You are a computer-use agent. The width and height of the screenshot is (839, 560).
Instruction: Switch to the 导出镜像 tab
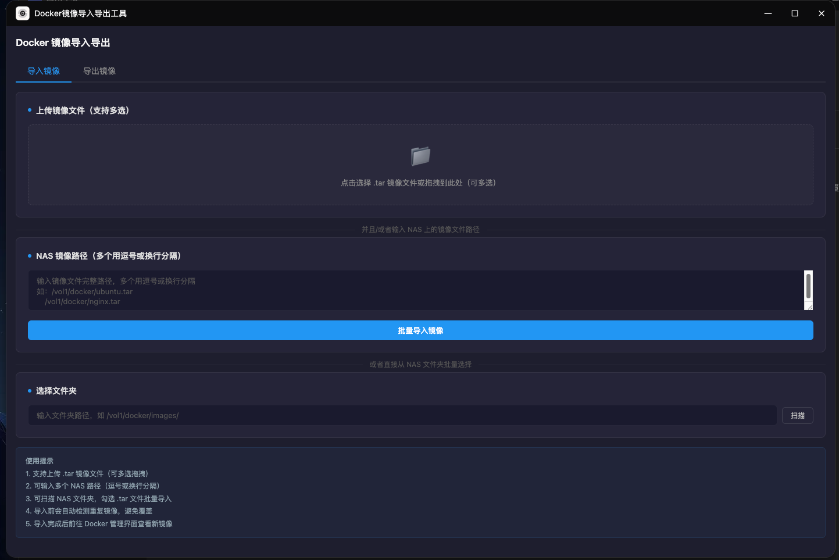(x=99, y=71)
